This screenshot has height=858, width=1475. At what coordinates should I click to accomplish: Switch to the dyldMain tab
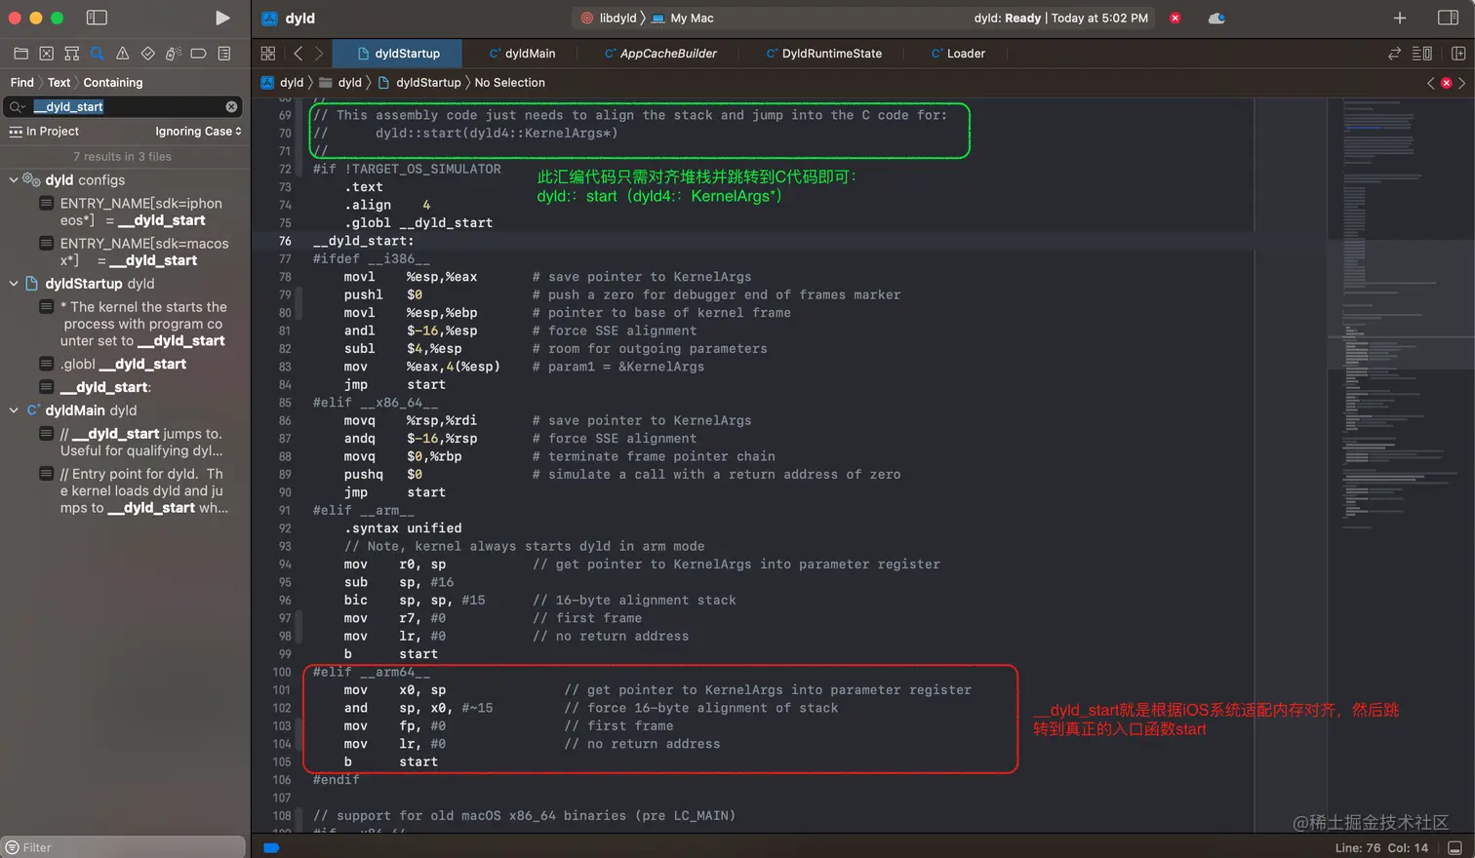[x=522, y=54]
